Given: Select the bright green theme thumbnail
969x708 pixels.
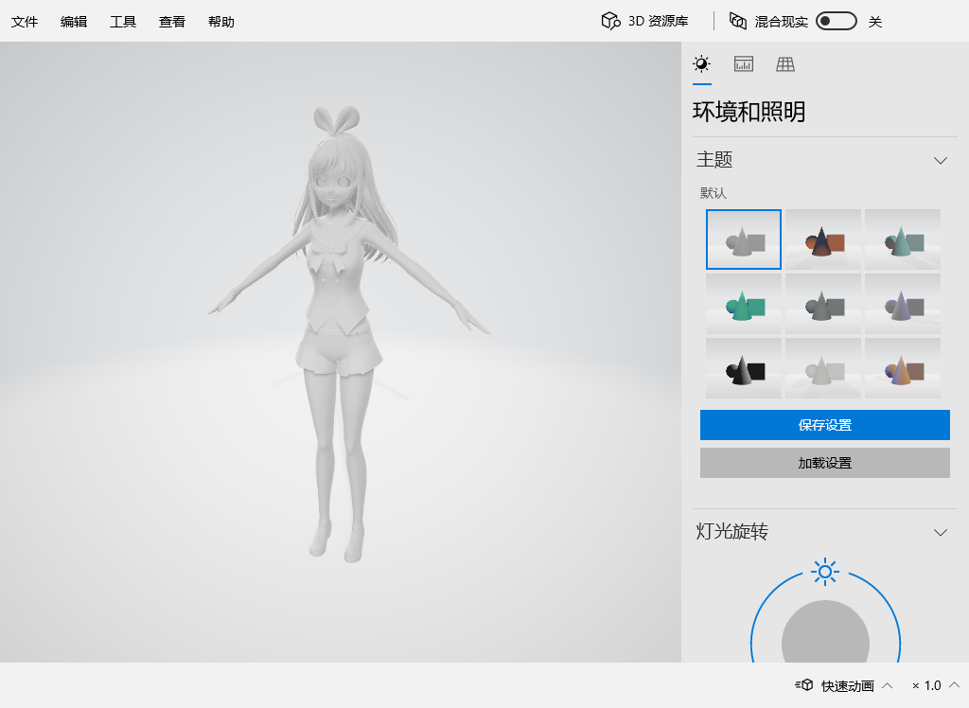Looking at the screenshot, I should [x=744, y=304].
